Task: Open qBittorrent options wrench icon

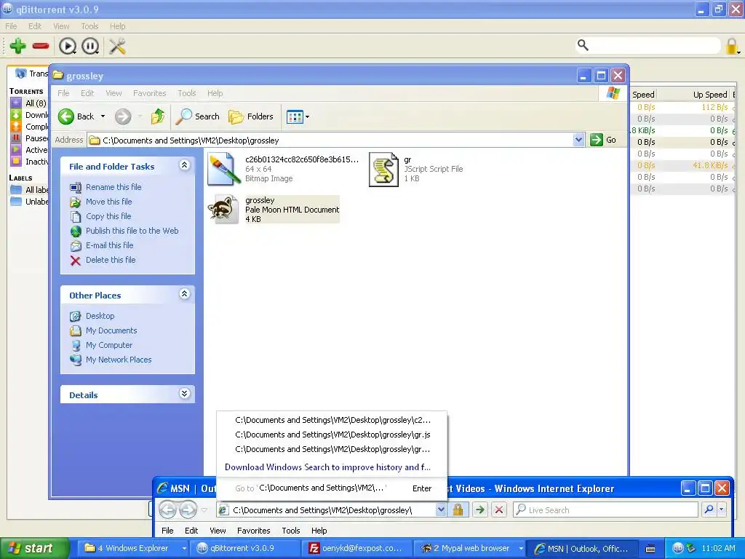Action: (x=117, y=46)
